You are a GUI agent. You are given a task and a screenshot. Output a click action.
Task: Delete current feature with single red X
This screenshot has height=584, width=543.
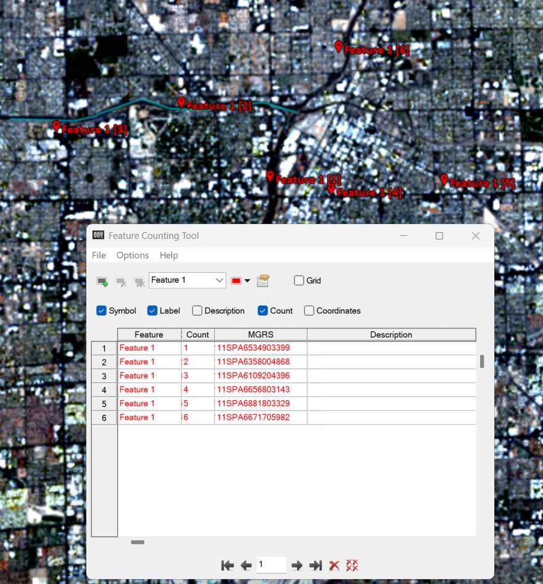pos(334,565)
